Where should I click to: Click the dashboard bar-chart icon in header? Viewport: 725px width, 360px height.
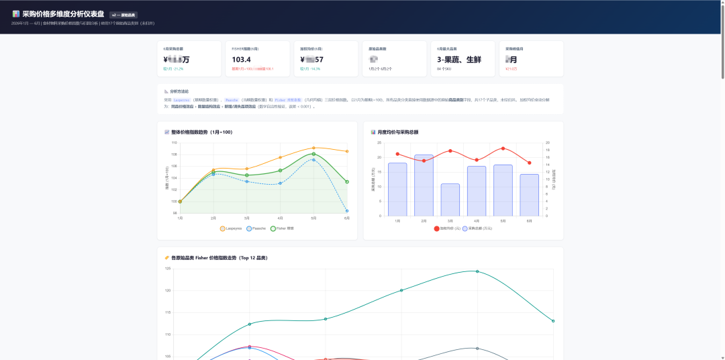click(15, 14)
